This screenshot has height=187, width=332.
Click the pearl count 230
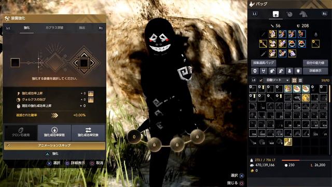pyautogui.click(x=292, y=165)
